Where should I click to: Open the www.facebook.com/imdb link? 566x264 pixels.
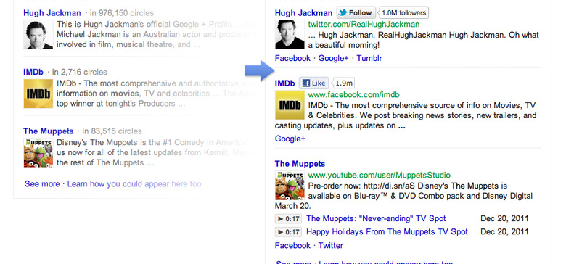point(354,95)
